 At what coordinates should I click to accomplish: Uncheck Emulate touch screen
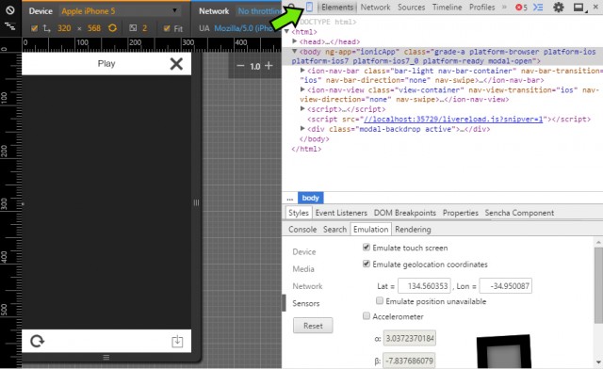click(367, 248)
